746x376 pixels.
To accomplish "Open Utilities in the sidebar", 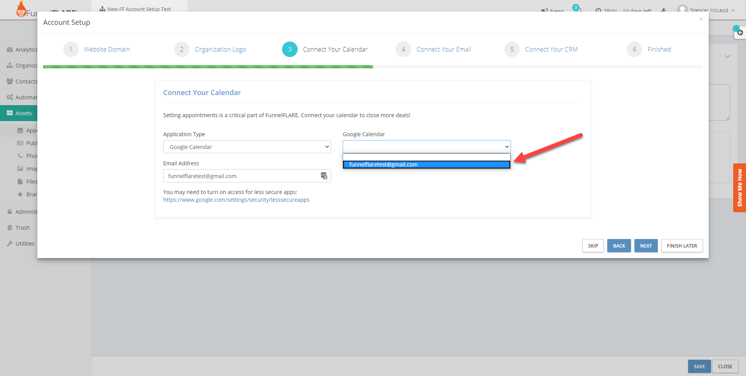I will (x=21, y=244).
